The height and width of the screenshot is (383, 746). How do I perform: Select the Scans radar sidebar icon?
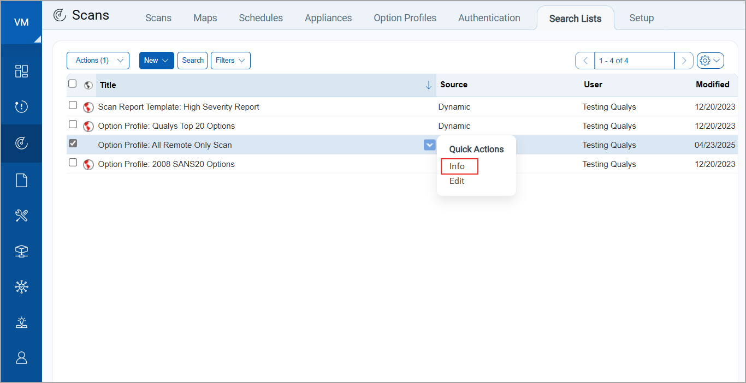21,143
